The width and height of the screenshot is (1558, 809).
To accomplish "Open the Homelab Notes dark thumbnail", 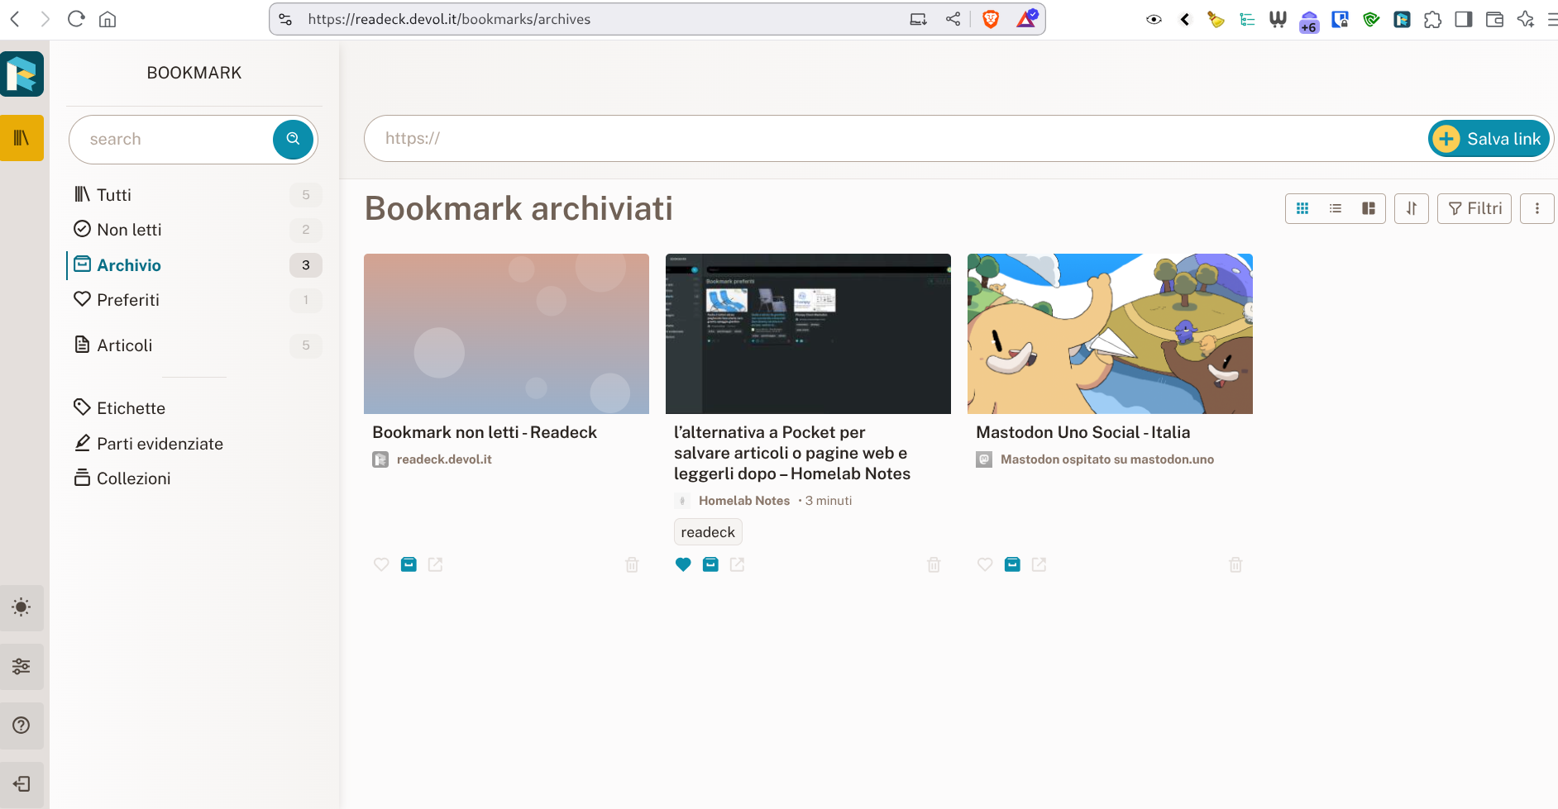I will 808,334.
